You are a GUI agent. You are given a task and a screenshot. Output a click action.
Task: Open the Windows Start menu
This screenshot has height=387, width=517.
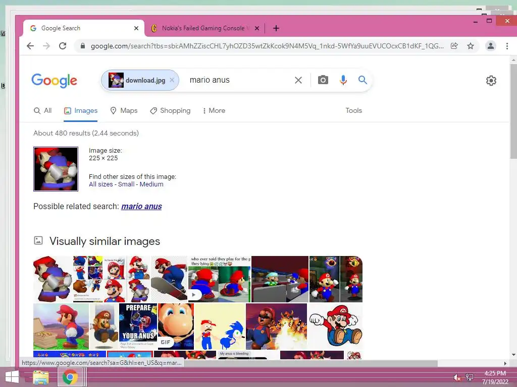coord(12,377)
